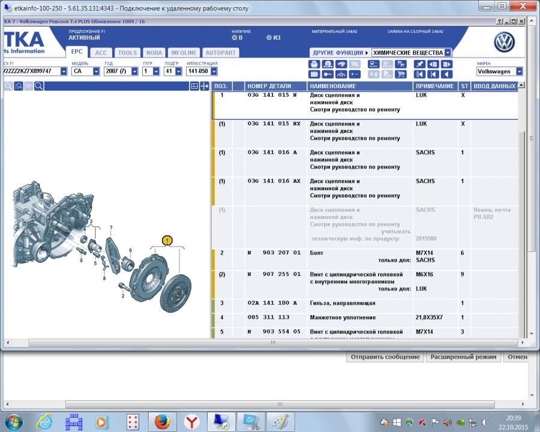Open the Иллюстрация dropdown showing 141-050
This screenshot has height=432, width=540.
(214, 71)
